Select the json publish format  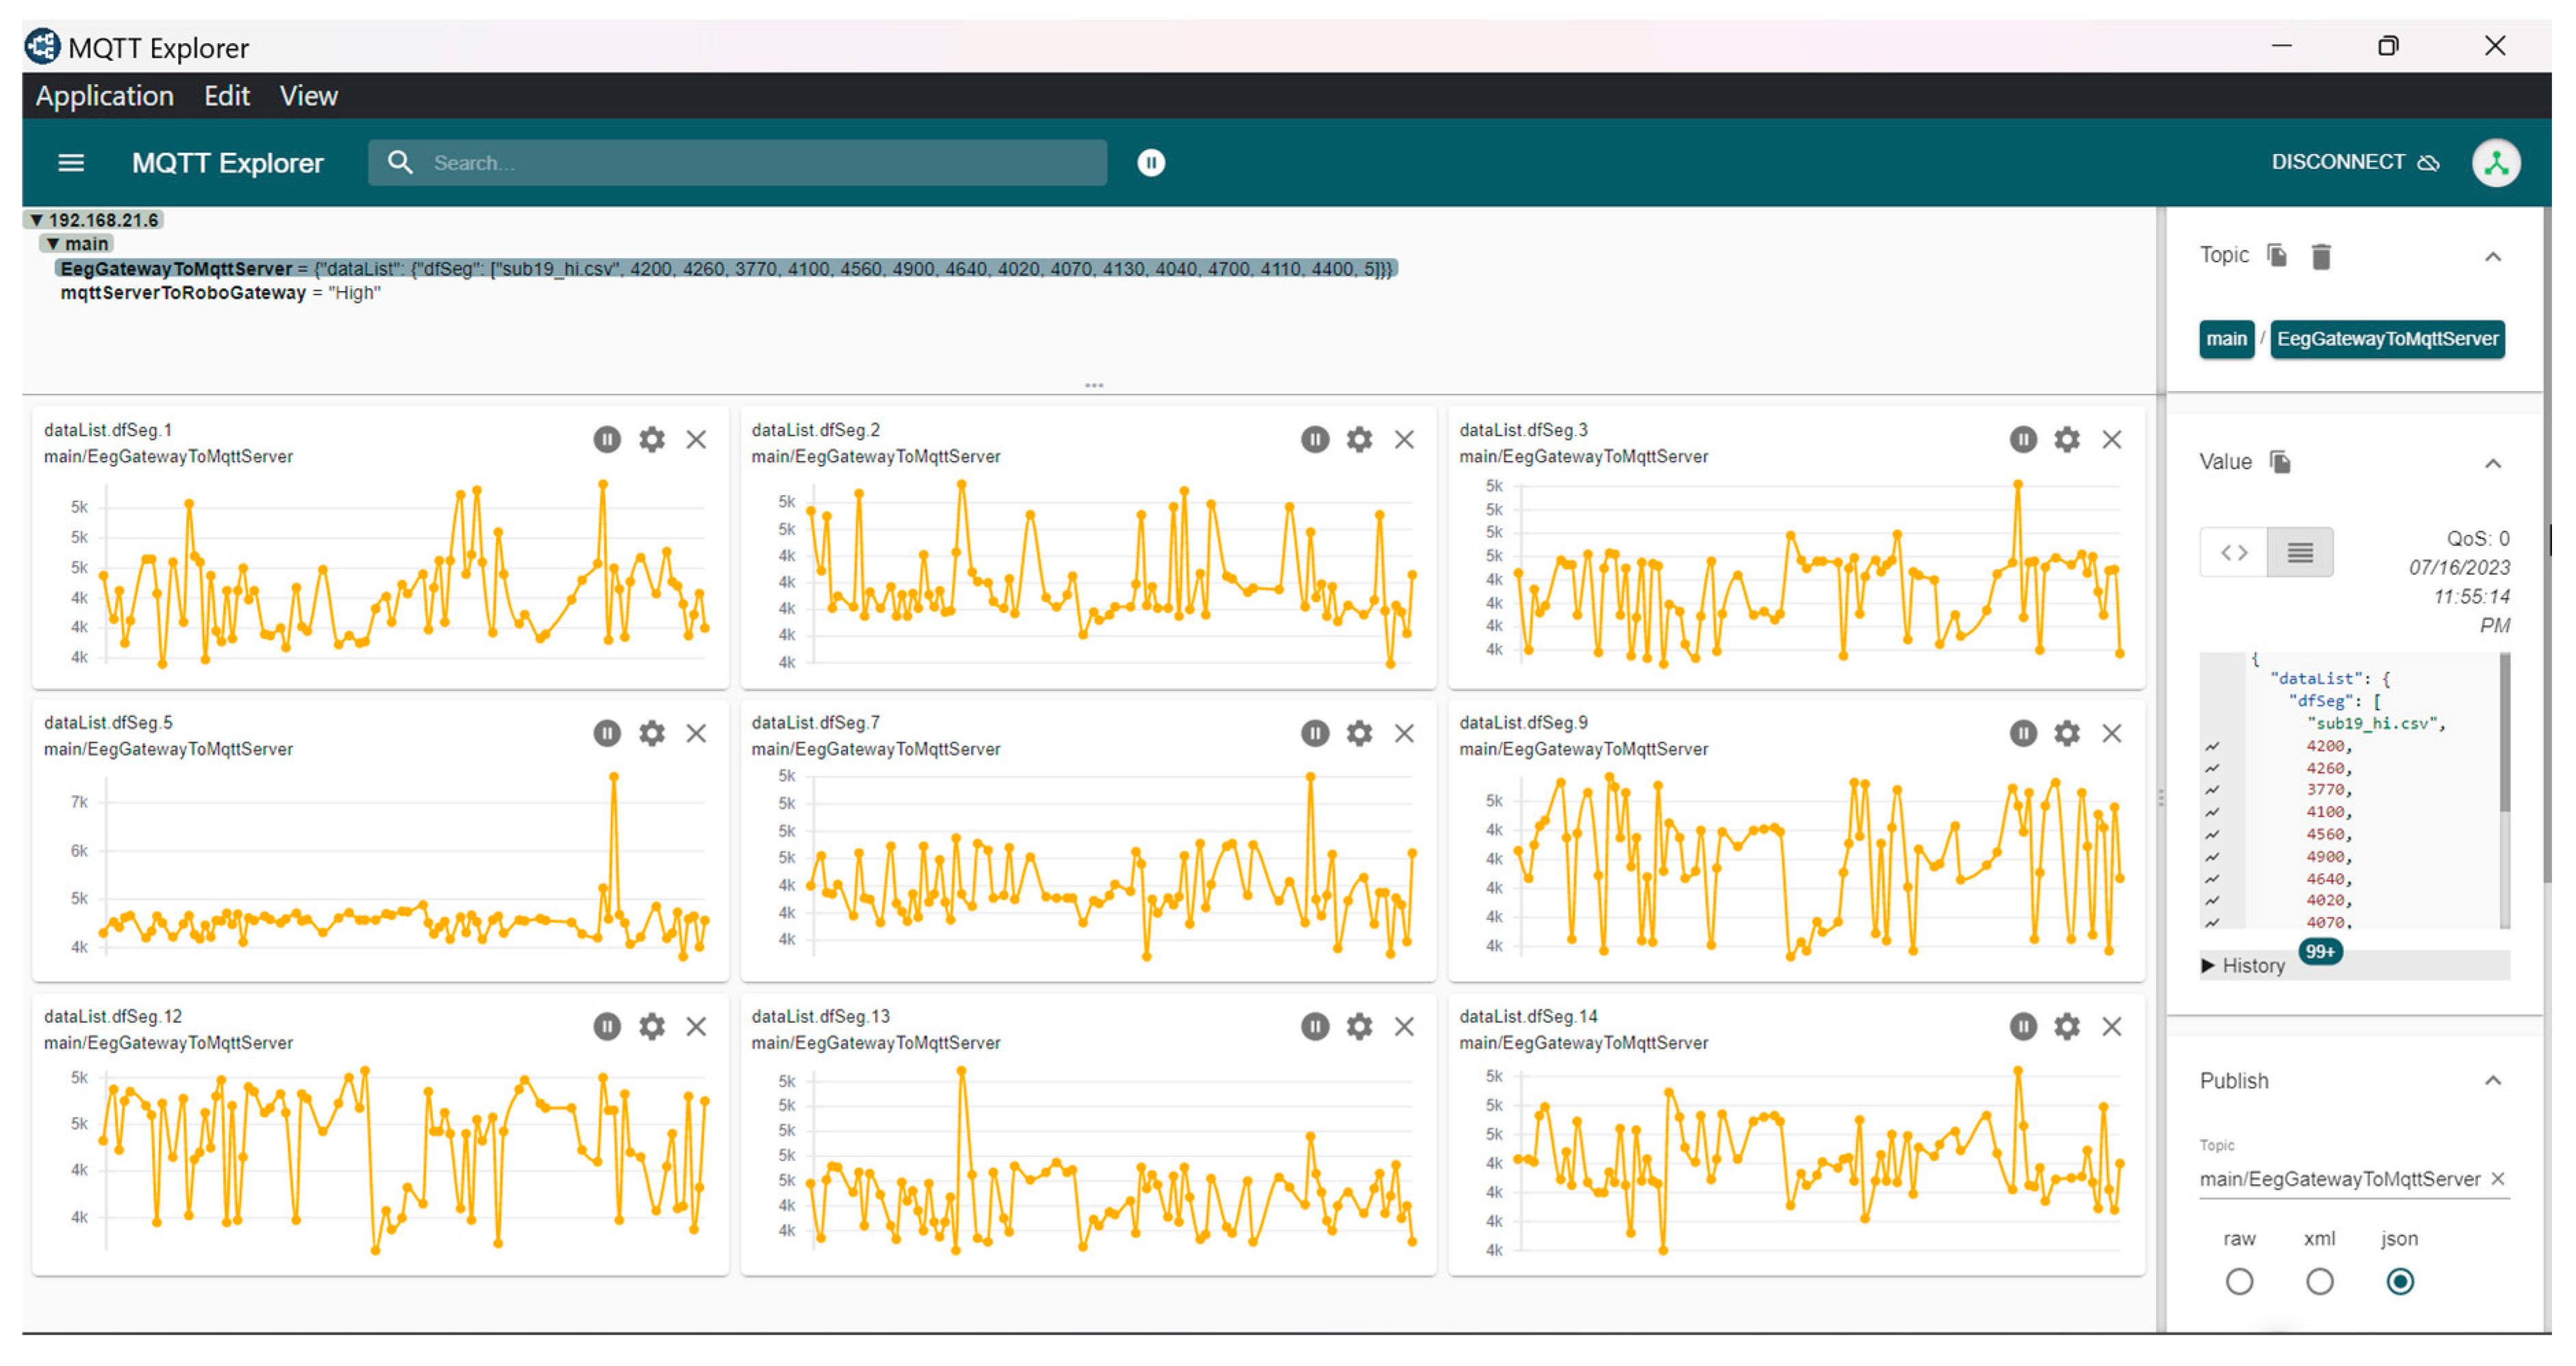2399,1281
